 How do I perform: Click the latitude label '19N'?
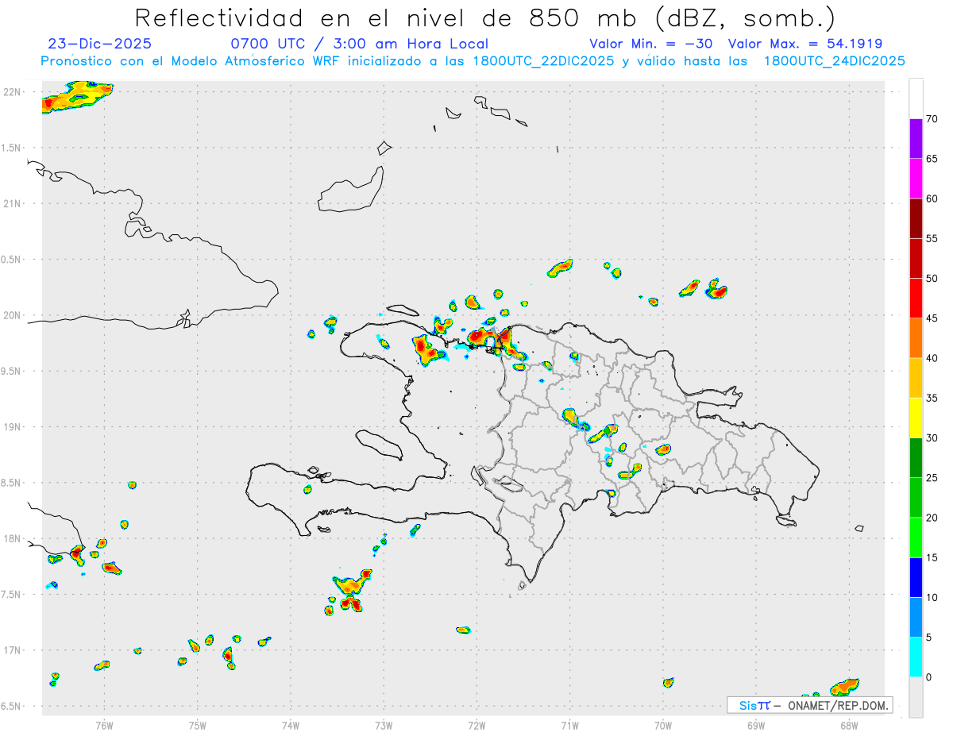click(13, 427)
